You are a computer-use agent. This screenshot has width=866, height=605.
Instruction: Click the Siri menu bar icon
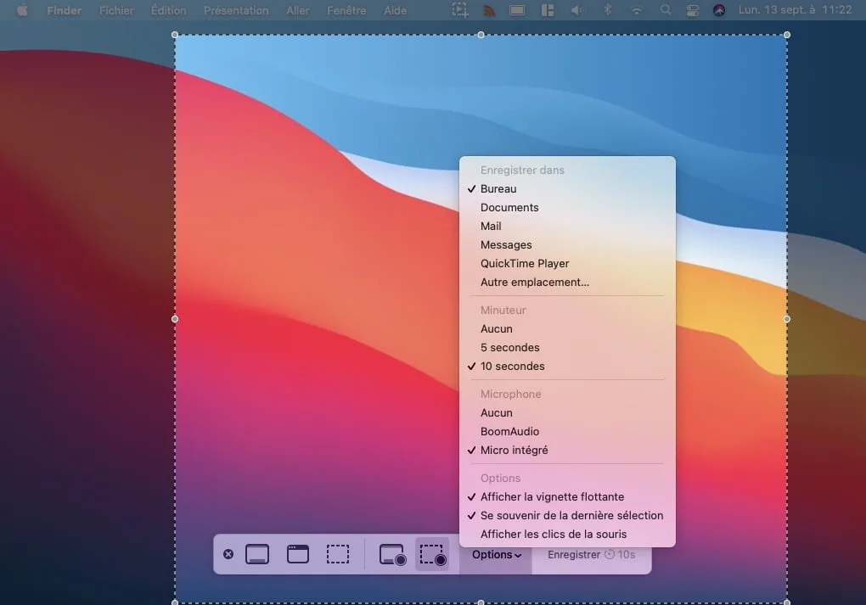click(719, 10)
